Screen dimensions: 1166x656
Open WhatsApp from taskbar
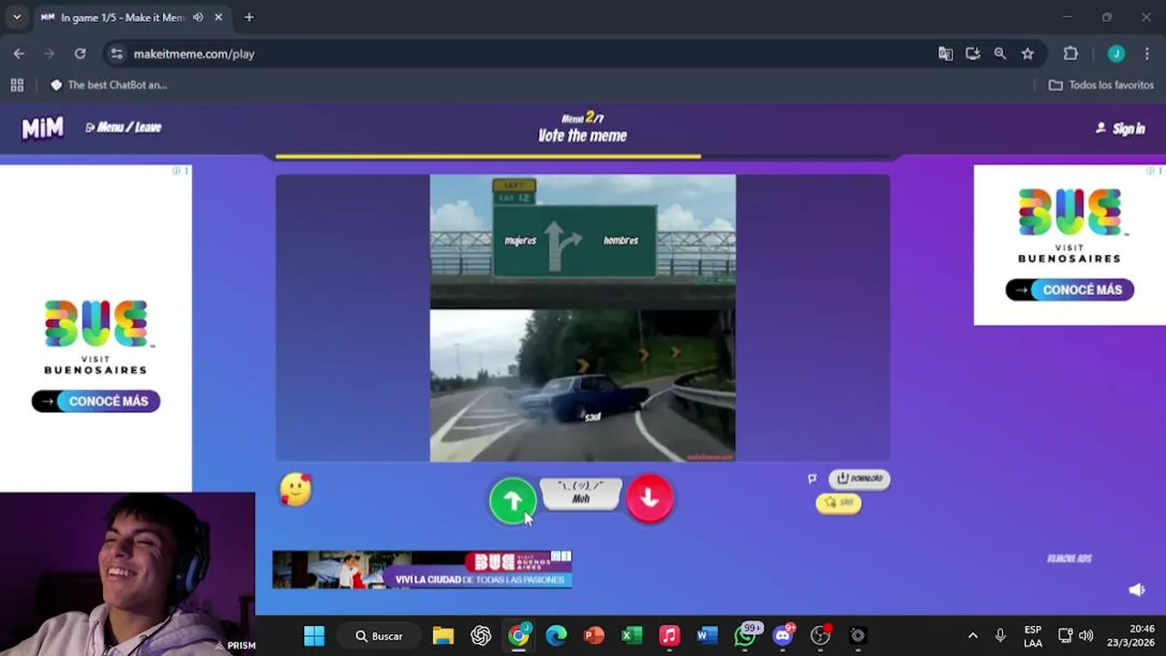point(746,635)
